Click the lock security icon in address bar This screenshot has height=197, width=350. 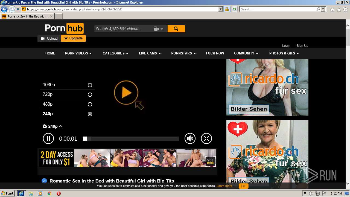227,9
